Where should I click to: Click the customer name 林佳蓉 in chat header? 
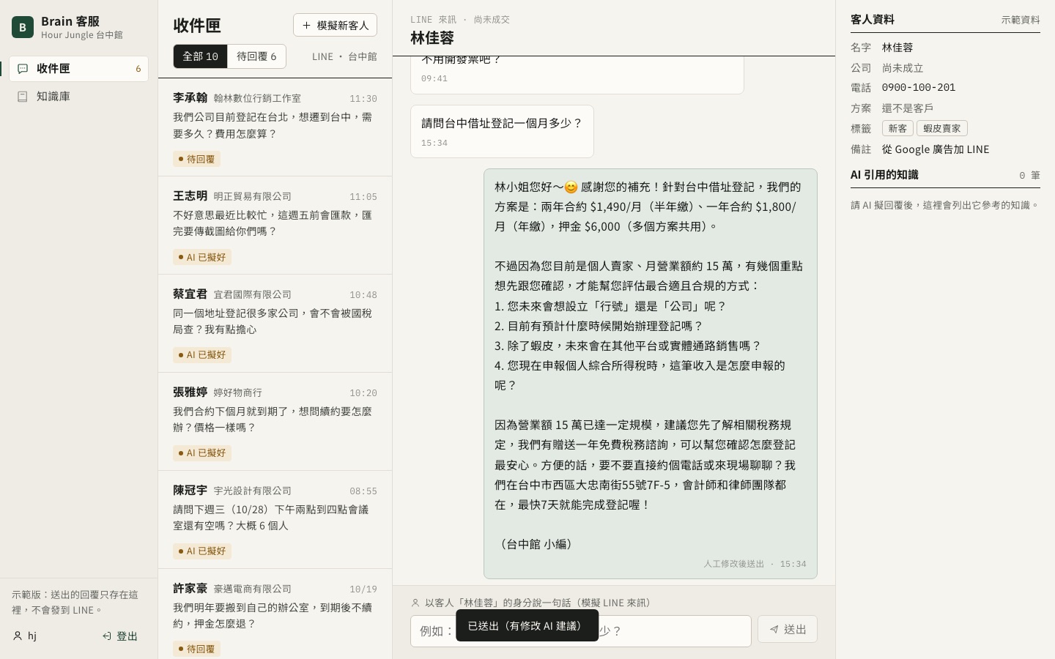[x=432, y=38]
